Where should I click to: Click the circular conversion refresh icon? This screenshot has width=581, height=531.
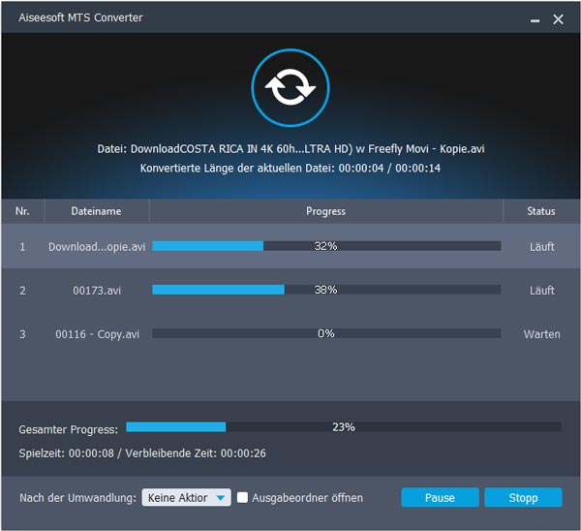coord(290,88)
